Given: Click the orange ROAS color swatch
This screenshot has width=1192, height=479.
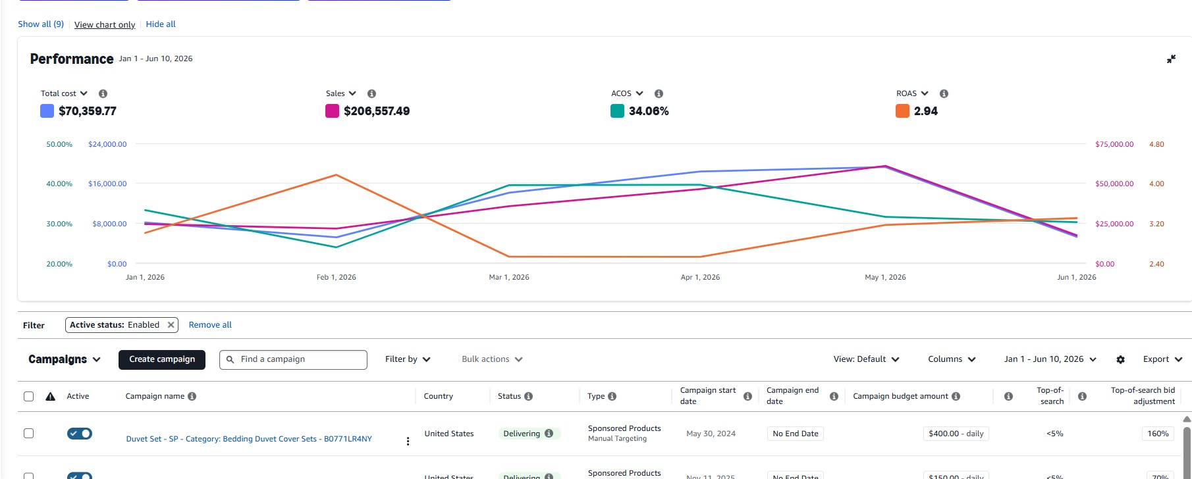Looking at the screenshot, I should coord(902,111).
